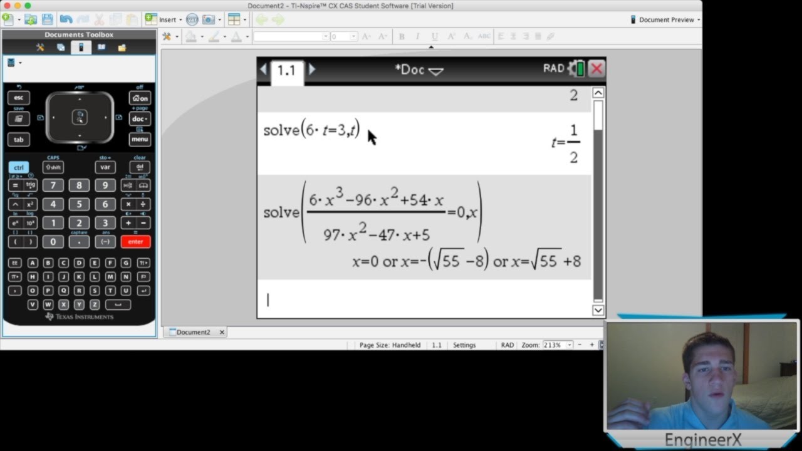
Task: Click the divide key
Action: (x=143, y=204)
